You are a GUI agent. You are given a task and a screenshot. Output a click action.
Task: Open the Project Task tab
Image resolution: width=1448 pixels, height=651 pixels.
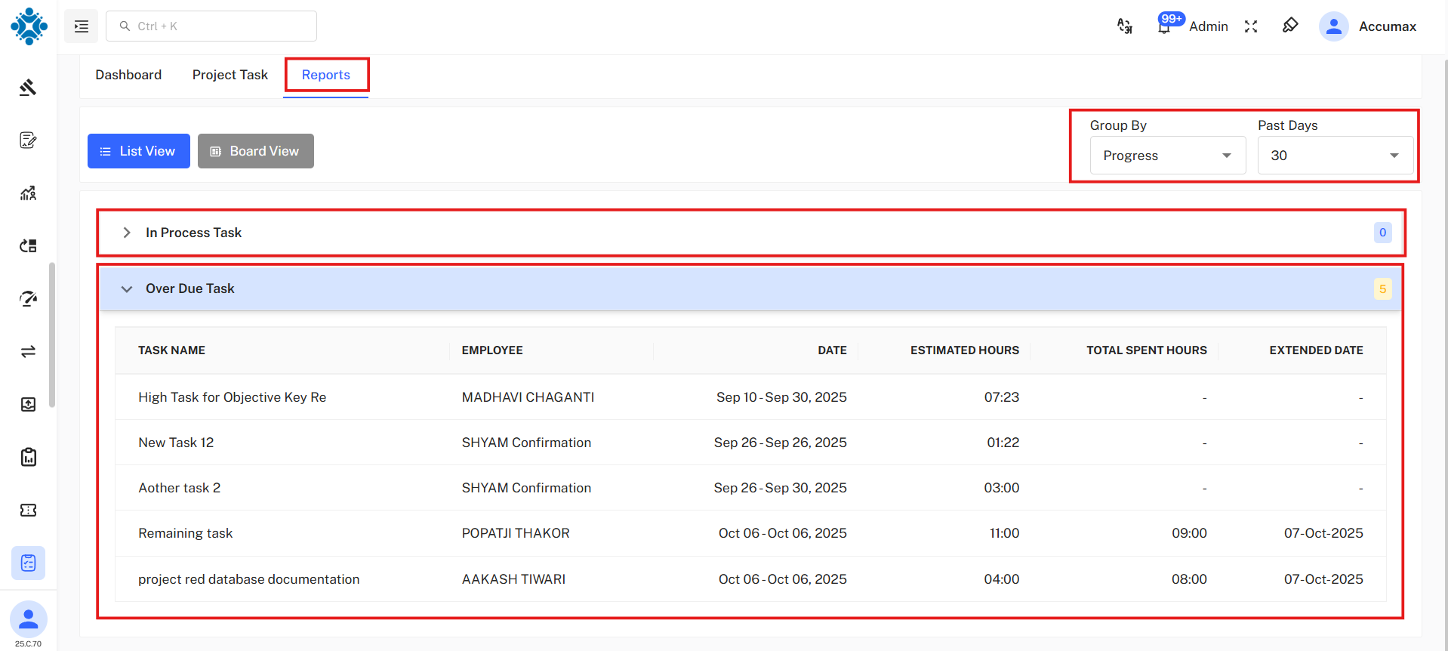tap(230, 75)
